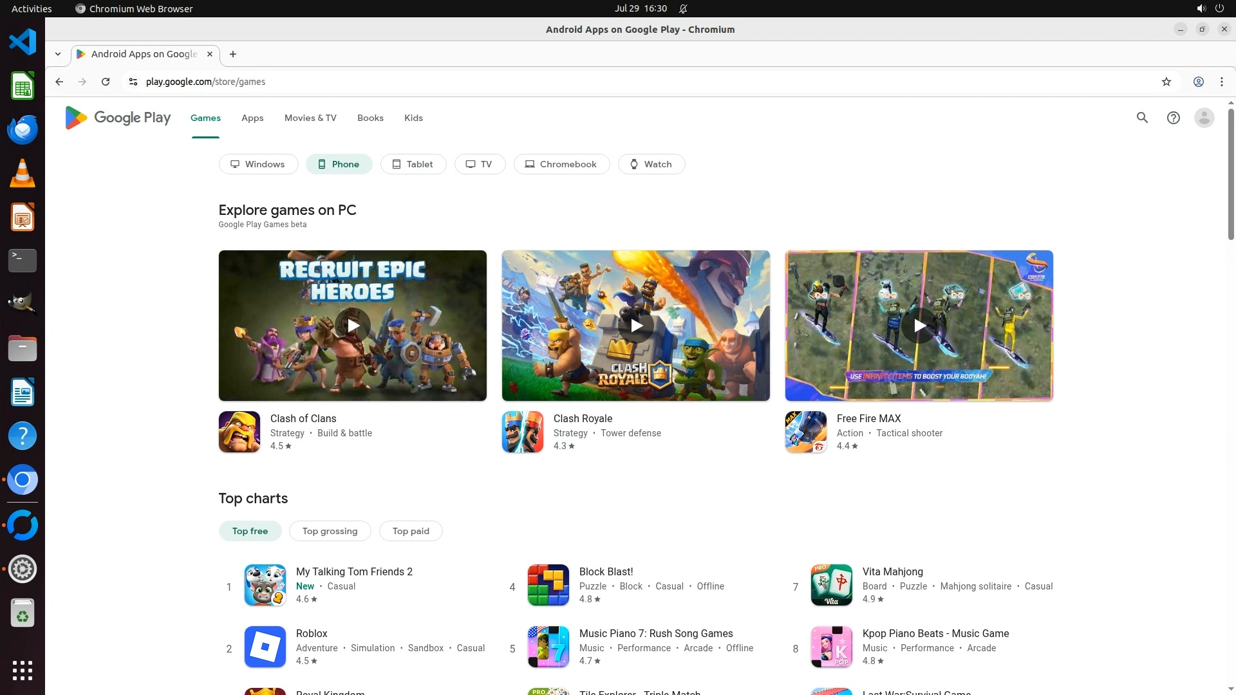
Task: Bookmark this page with the star icon
Action: [x=1166, y=82]
